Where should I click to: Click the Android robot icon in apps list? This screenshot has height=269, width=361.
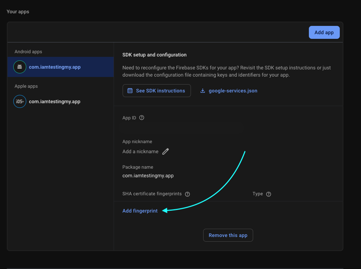point(19,67)
